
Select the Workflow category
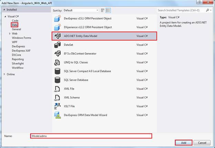tap(18, 68)
